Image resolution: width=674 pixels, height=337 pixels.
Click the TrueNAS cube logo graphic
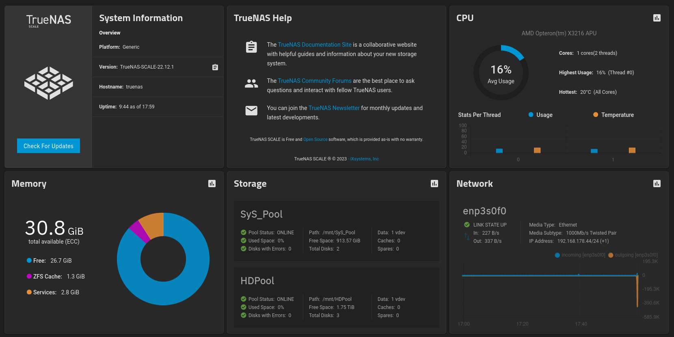[x=49, y=83]
